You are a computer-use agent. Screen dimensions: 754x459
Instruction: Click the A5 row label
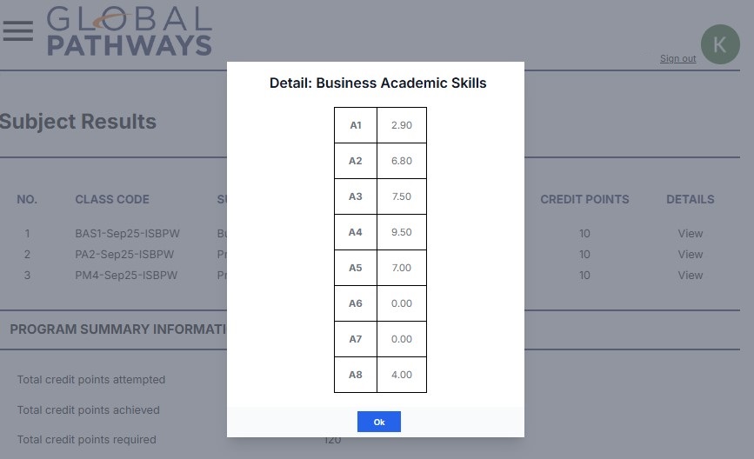pyautogui.click(x=355, y=268)
